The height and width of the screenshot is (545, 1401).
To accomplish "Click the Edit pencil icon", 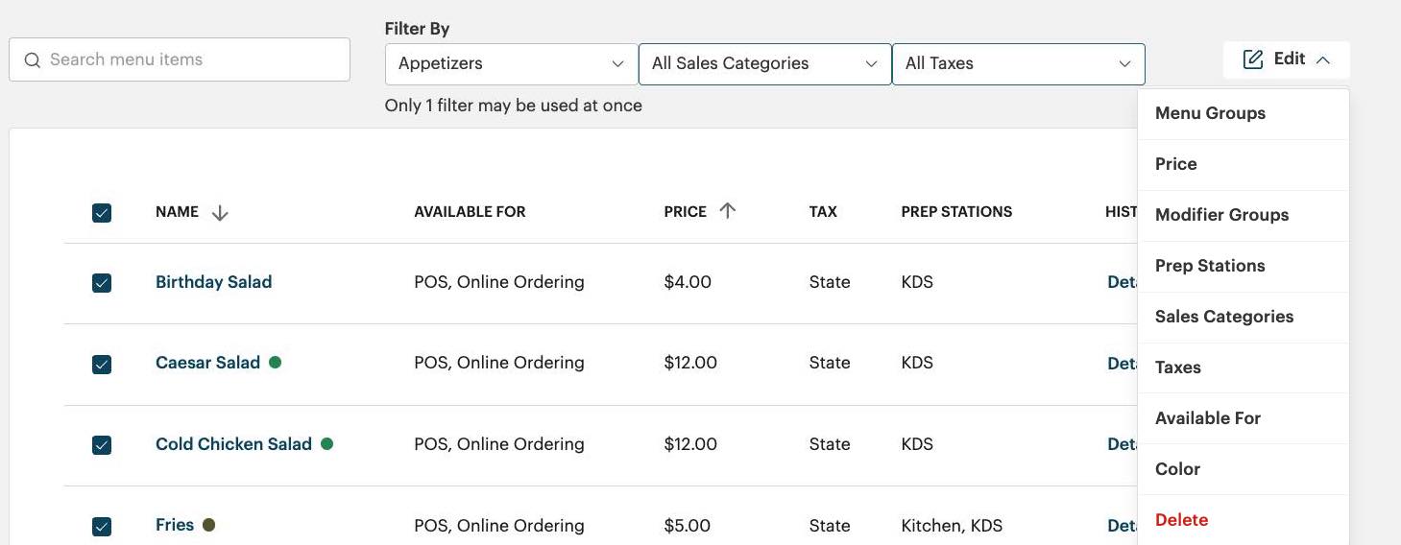I will pyautogui.click(x=1252, y=59).
